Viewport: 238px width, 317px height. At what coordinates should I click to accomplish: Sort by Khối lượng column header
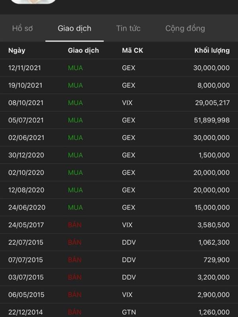click(212, 50)
